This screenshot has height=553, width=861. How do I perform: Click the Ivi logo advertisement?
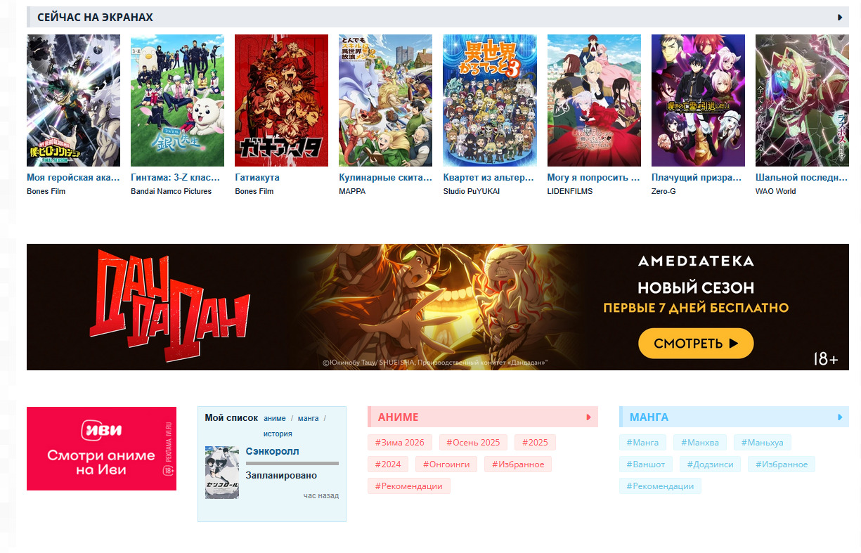(101, 448)
